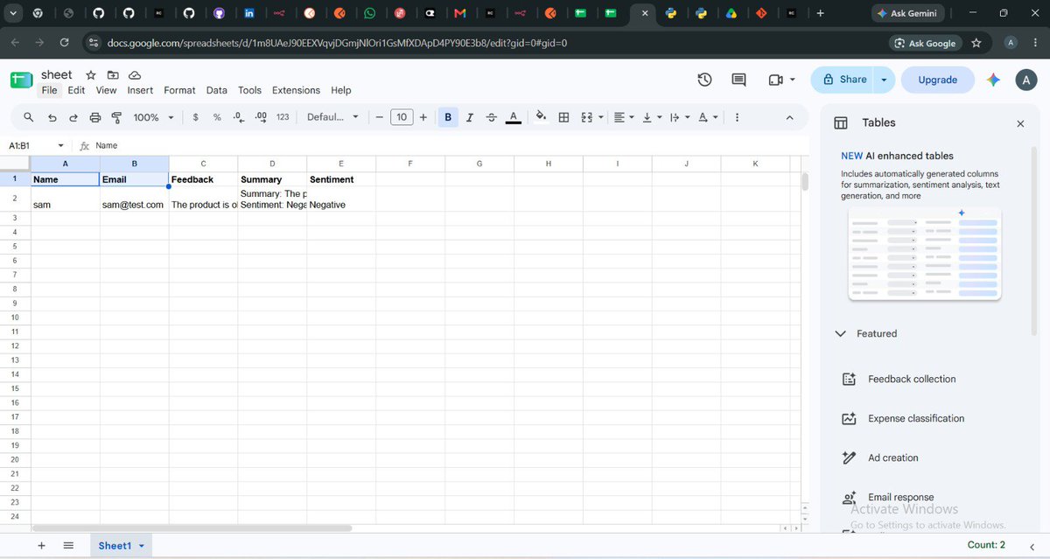Open the fill color picker

point(542,117)
